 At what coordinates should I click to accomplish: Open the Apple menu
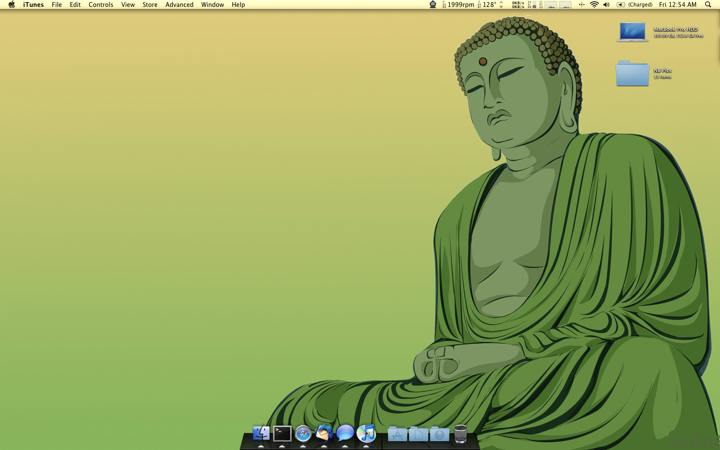[x=12, y=5]
